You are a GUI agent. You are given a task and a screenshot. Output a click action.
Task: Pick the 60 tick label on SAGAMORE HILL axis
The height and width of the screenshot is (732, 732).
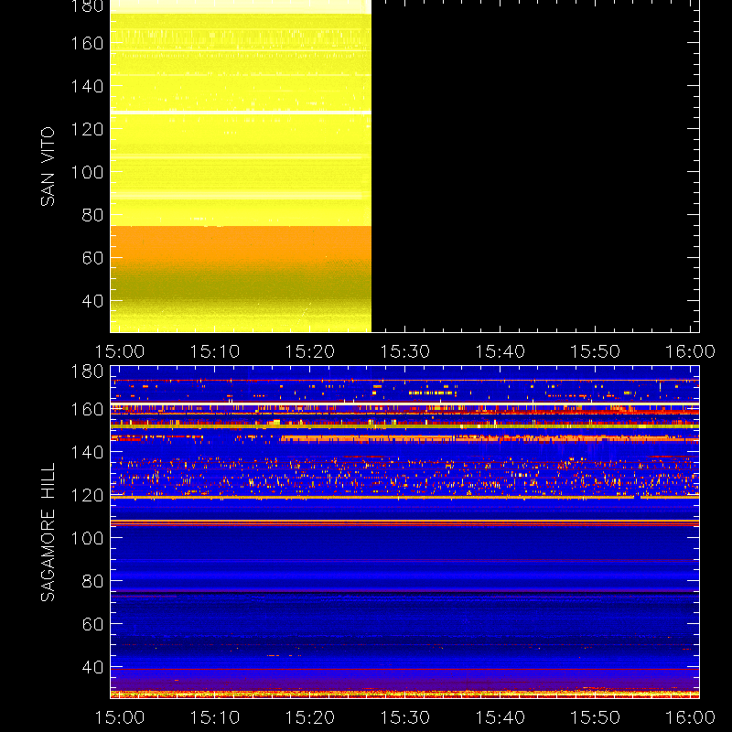pos(92,624)
